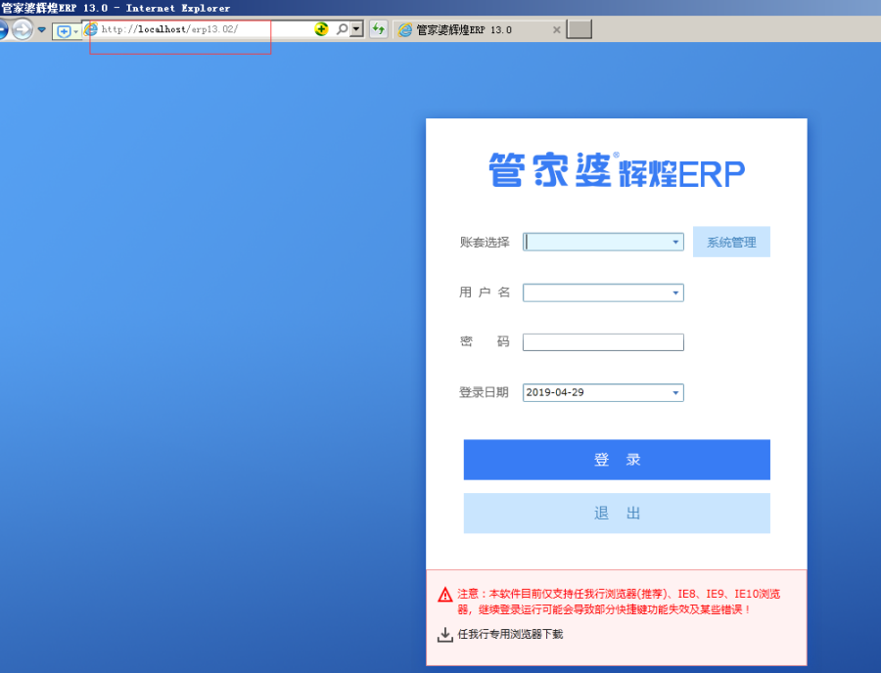
Task: Expand the 账套选择 dropdown list
Action: pyautogui.click(x=675, y=242)
